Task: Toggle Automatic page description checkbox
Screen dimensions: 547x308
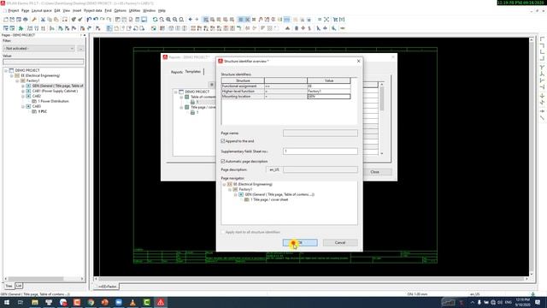Action: [x=223, y=162]
